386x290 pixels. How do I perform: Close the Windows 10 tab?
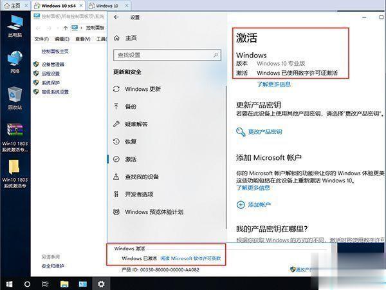click(x=127, y=5)
